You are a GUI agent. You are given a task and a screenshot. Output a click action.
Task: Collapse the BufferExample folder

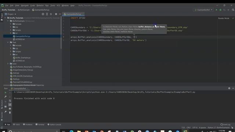[8, 21]
